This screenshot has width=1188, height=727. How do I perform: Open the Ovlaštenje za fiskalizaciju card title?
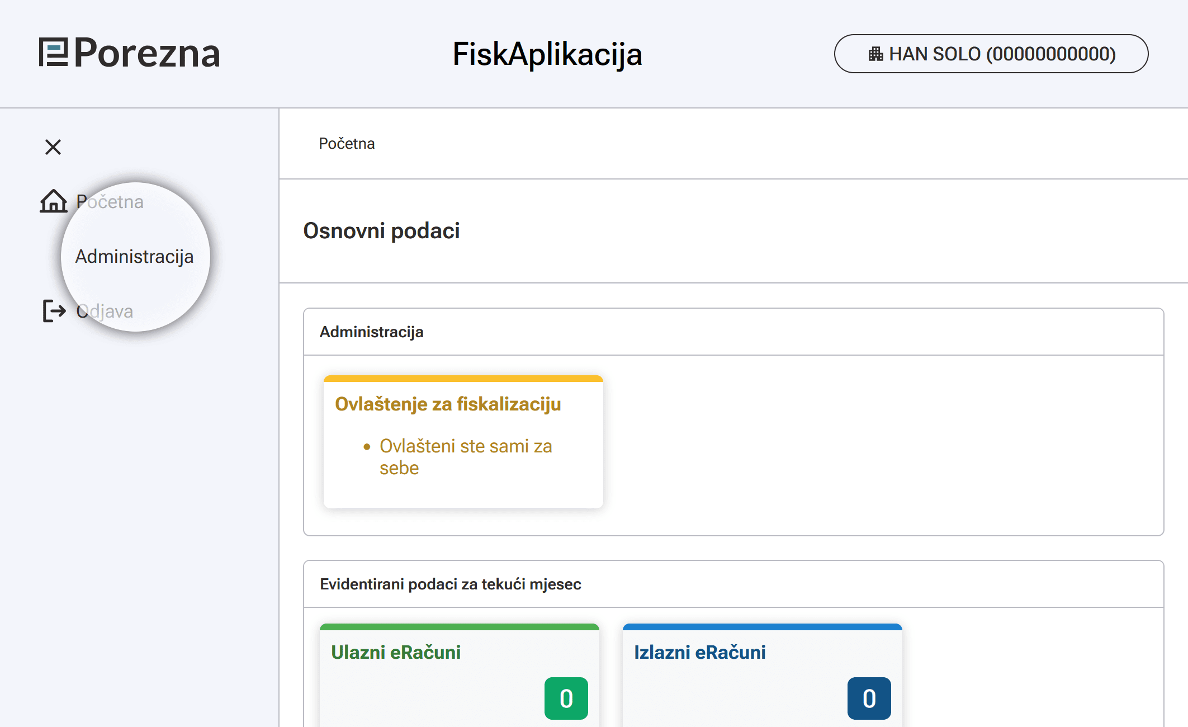point(448,404)
